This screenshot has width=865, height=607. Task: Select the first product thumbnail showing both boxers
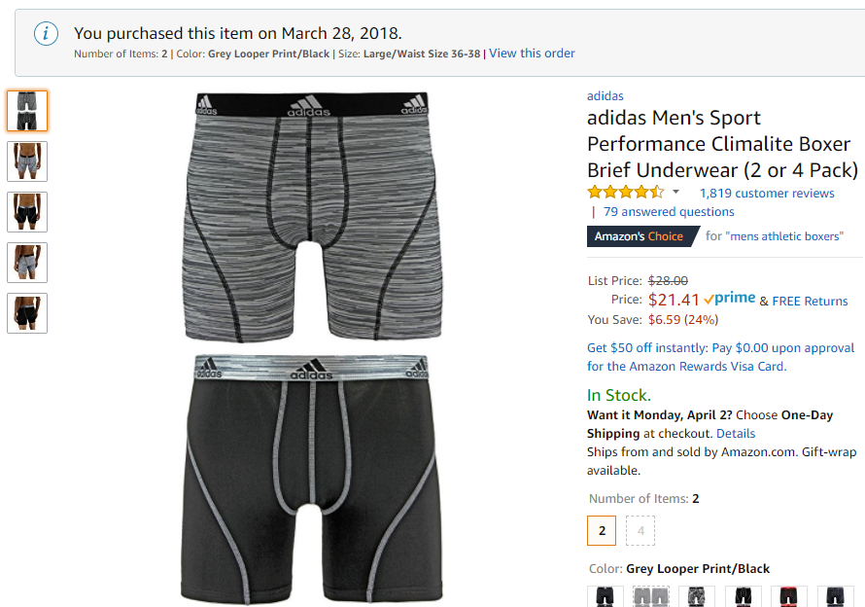(x=27, y=111)
